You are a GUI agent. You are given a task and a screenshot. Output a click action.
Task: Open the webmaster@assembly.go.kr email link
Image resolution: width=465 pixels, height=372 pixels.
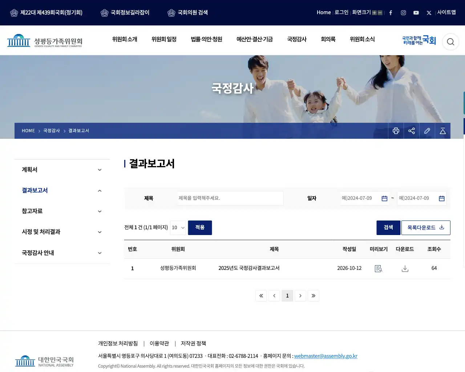(326, 356)
